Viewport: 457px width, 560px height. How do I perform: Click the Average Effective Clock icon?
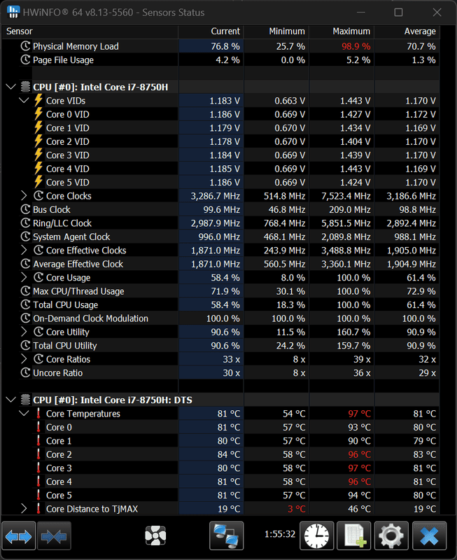(x=25, y=264)
